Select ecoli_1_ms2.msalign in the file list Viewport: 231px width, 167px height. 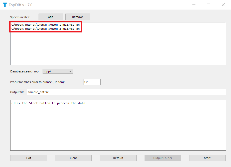[x=46, y=25]
